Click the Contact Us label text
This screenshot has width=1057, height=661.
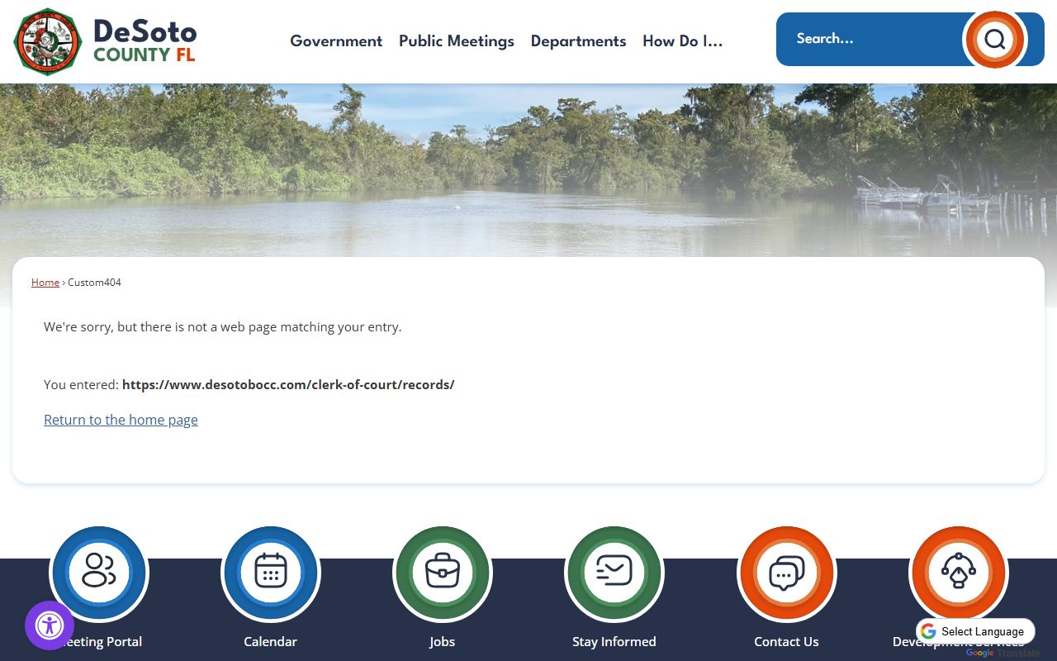pos(787,642)
